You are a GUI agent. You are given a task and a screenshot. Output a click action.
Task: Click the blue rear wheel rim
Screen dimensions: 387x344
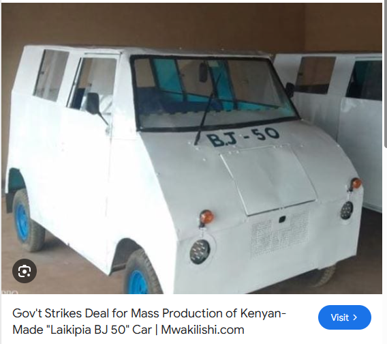(22, 221)
